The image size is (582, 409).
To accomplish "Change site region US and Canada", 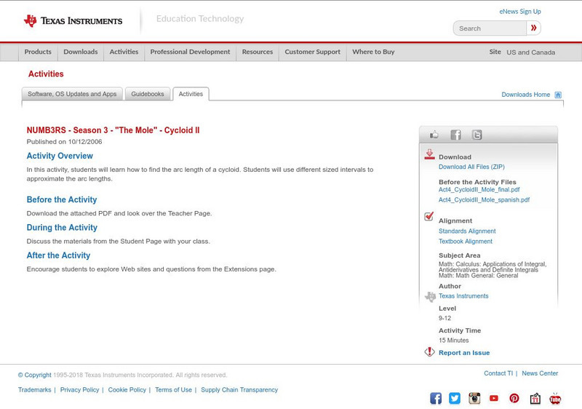I will (x=531, y=52).
